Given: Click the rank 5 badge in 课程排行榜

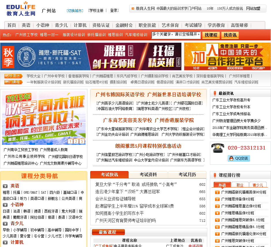Looking at the screenshot, I should click(x=217, y=220).
